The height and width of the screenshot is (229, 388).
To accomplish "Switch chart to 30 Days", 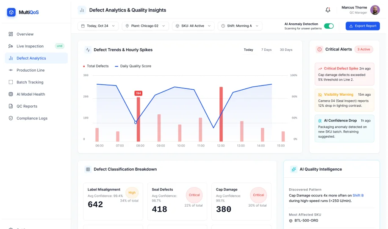I will (x=286, y=50).
